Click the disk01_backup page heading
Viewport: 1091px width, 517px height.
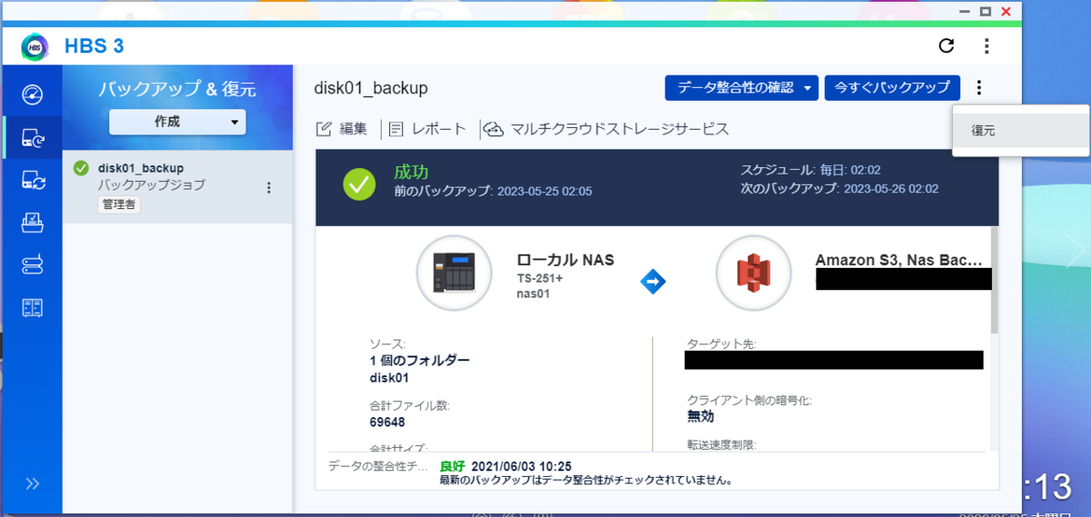coord(371,88)
